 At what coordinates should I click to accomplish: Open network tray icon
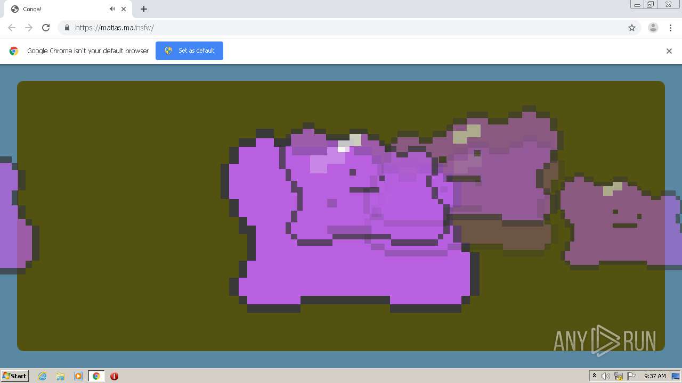click(x=619, y=376)
